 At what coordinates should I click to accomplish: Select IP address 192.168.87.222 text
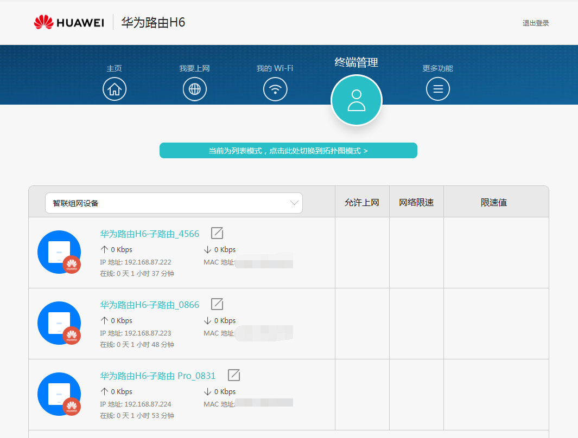tap(148, 262)
